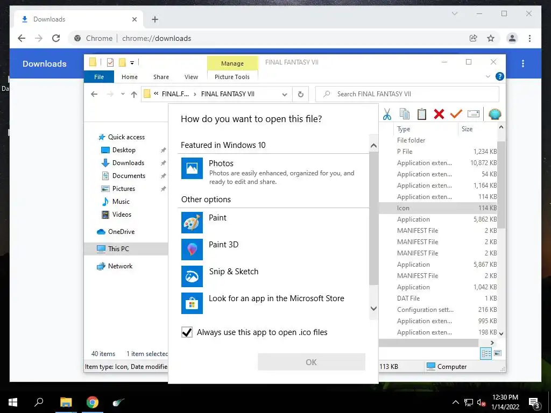The height and width of the screenshot is (413, 551).
Task: Open the Chrome tab search chevron
Action: tap(454, 13)
